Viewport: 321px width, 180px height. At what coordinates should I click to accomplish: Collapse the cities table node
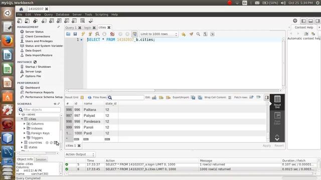pyautogui.click(x=22, y=119)
